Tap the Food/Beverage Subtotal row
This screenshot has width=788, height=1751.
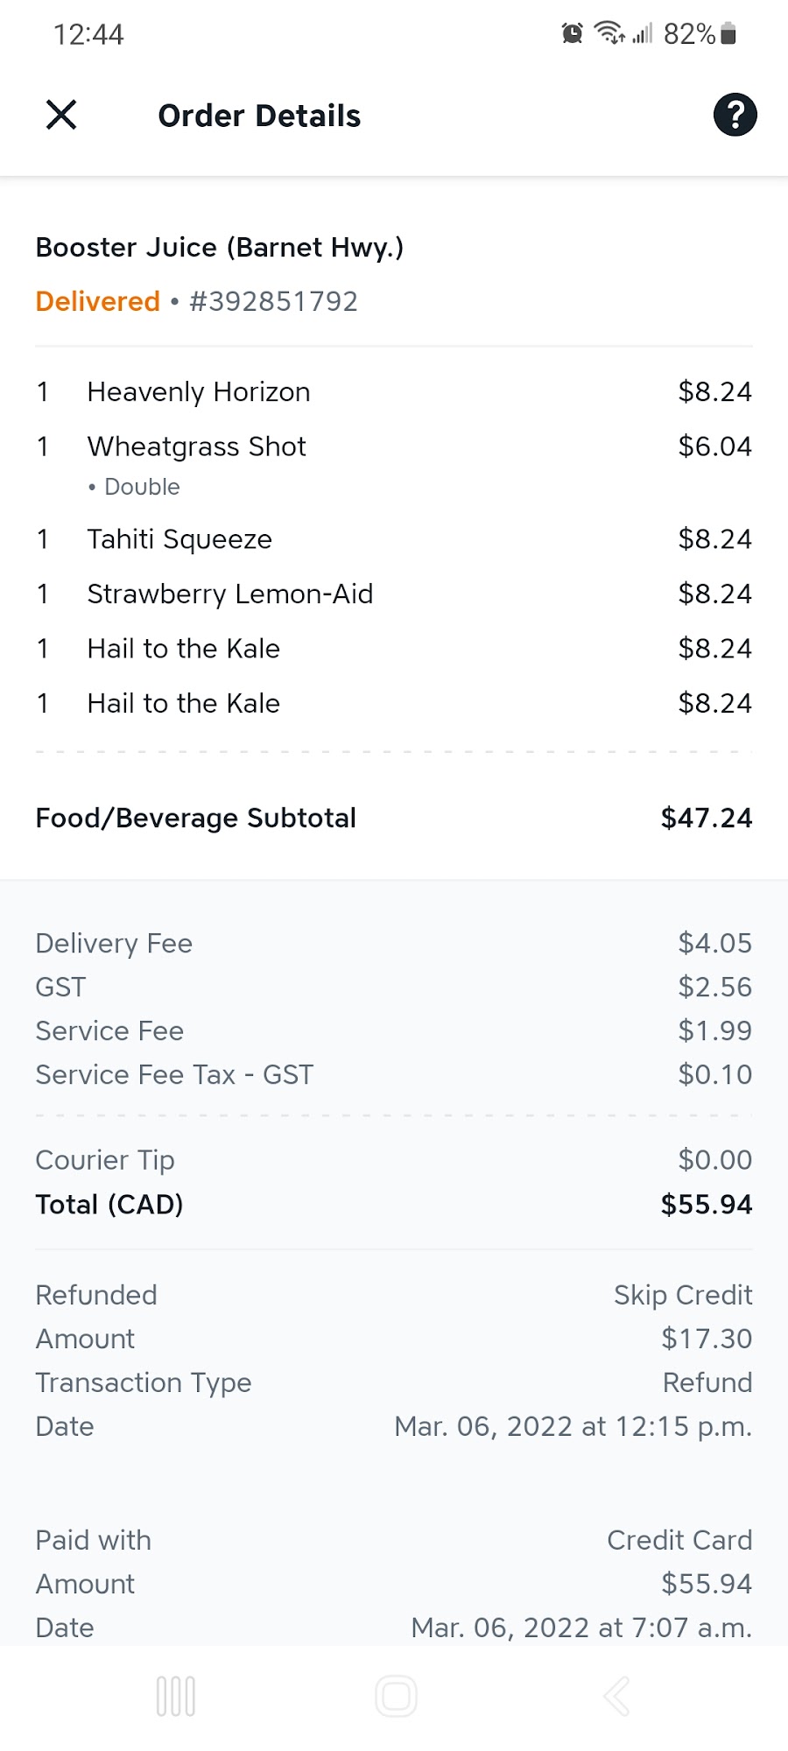click(x=394, y=818)
